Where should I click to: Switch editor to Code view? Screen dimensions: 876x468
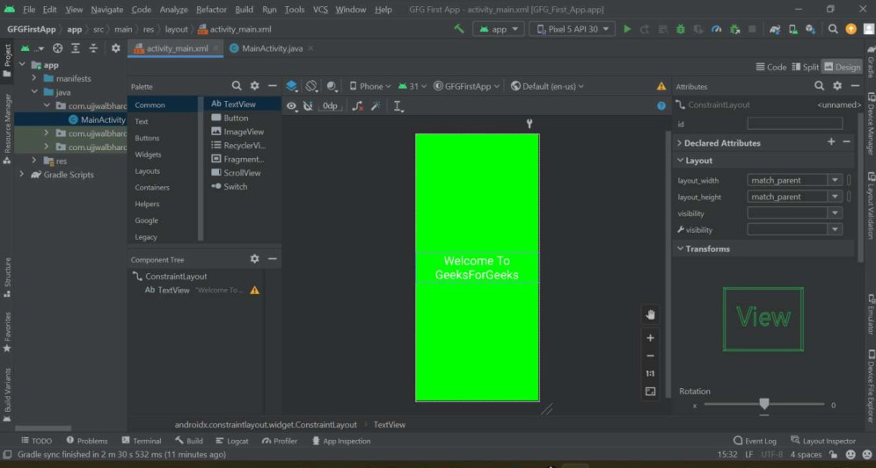(771, 67)
